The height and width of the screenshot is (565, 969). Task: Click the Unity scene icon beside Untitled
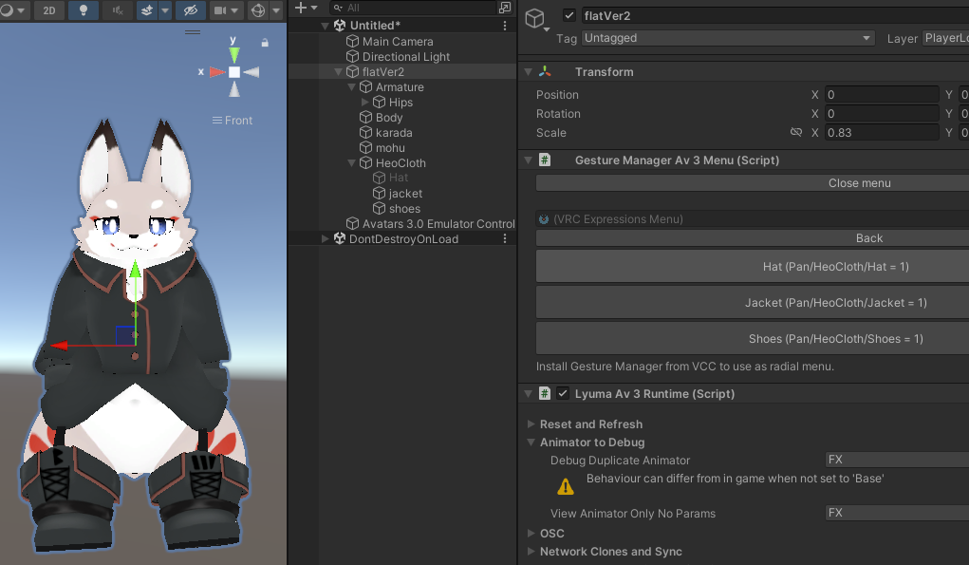point(339,26)
